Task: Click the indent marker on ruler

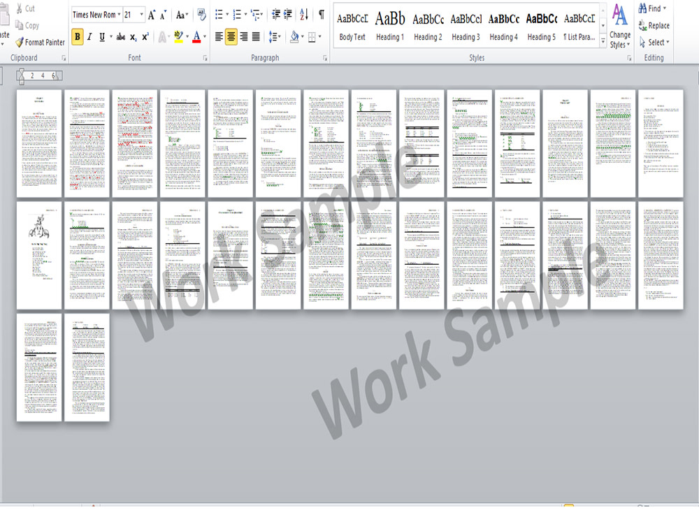Action: [x=22, y=76]
